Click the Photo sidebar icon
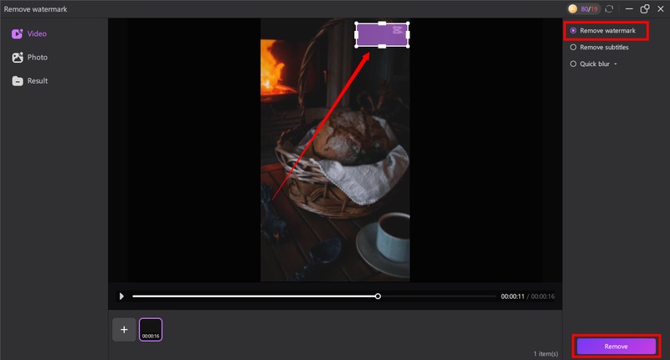The height and width of the screenshot is (360, 670). tap(17, 58)
